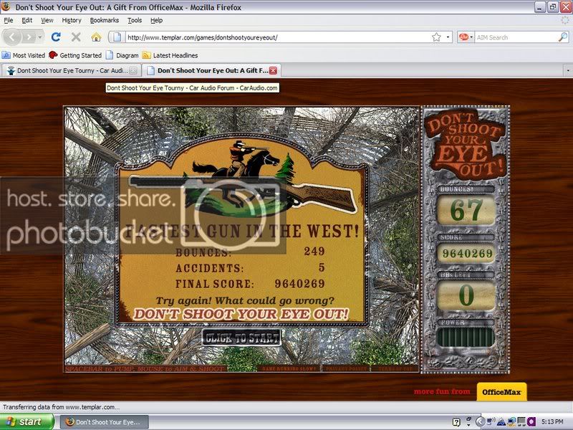
Task: Open the Tools menu
Action: coord(135,21)
